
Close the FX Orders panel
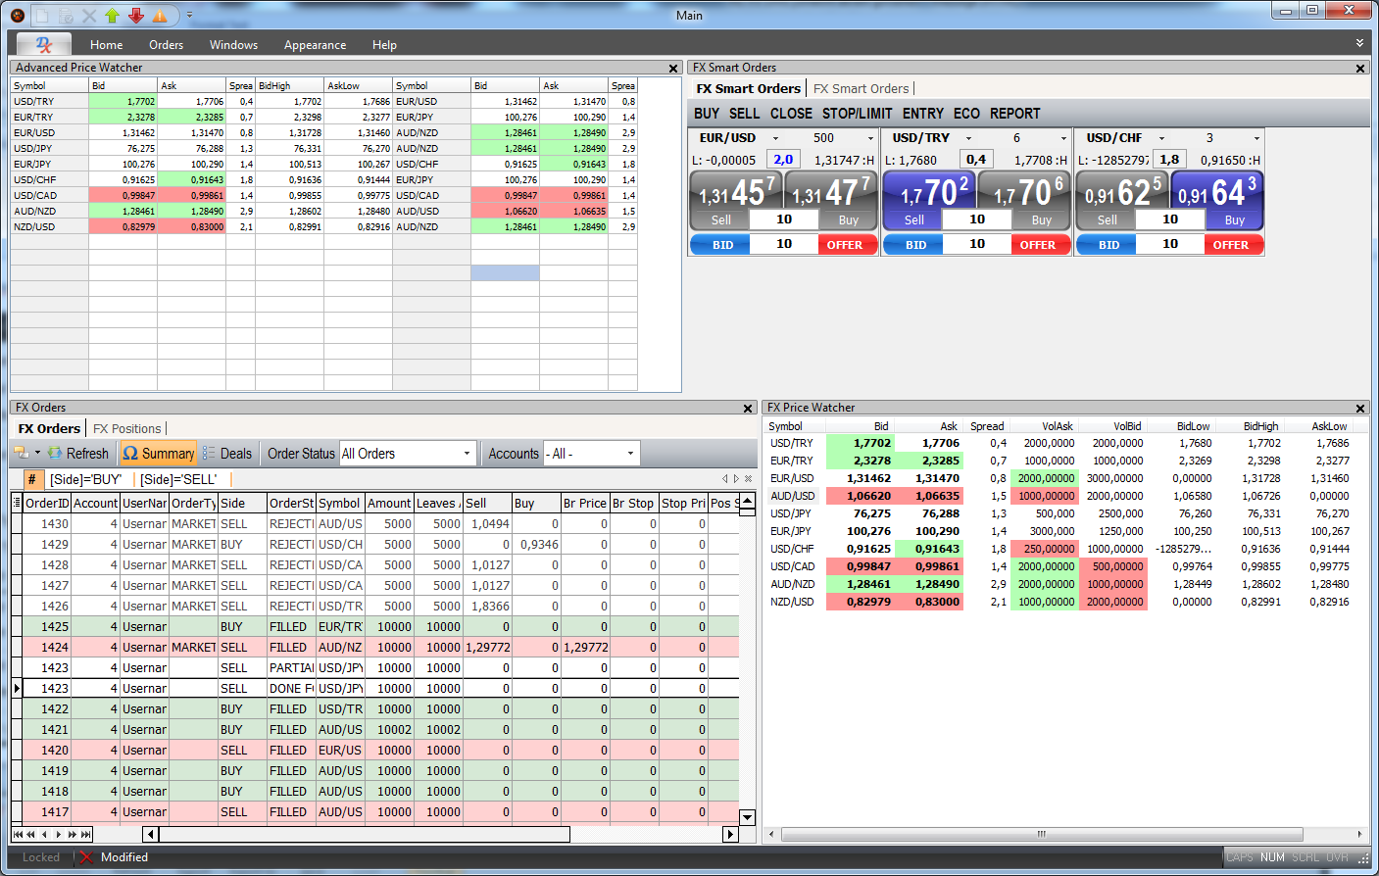point(749,409)
